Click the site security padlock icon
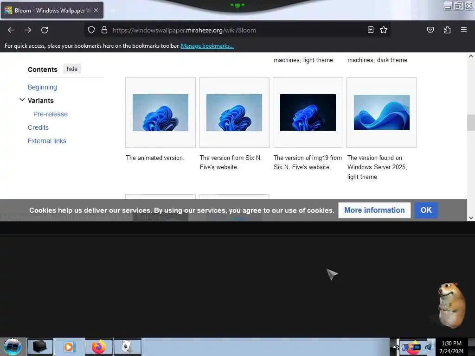Screen dimensions: 475x356 coord(104,30)
